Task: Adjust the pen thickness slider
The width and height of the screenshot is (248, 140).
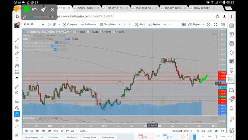Action: 40,17
